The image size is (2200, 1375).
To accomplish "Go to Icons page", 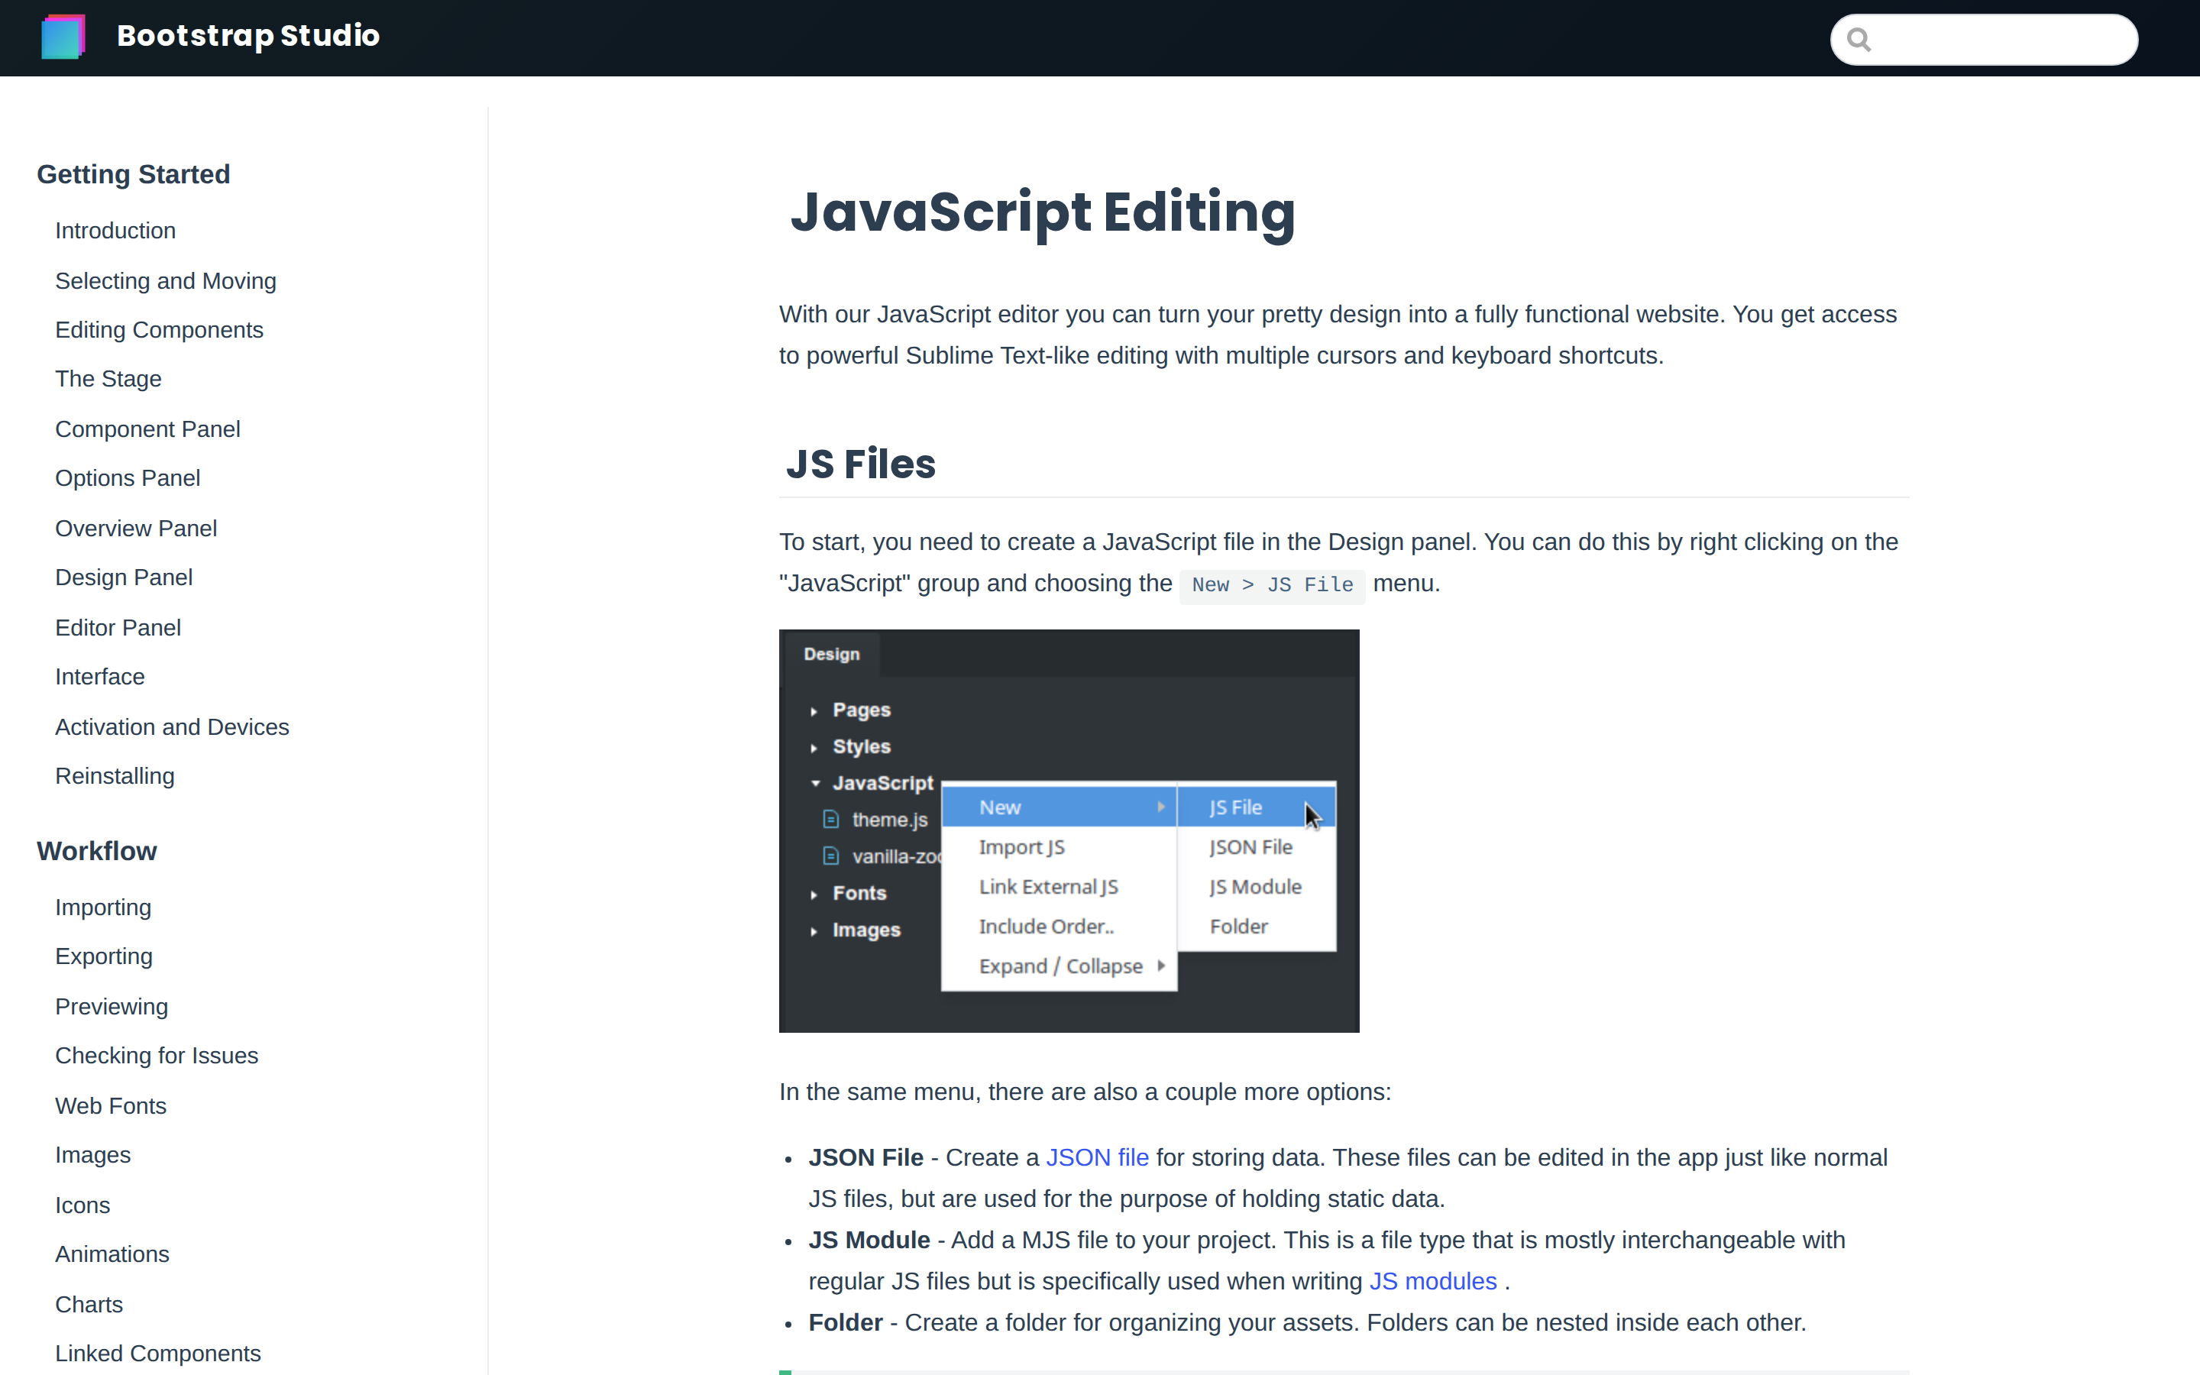I will [82, 1205].
